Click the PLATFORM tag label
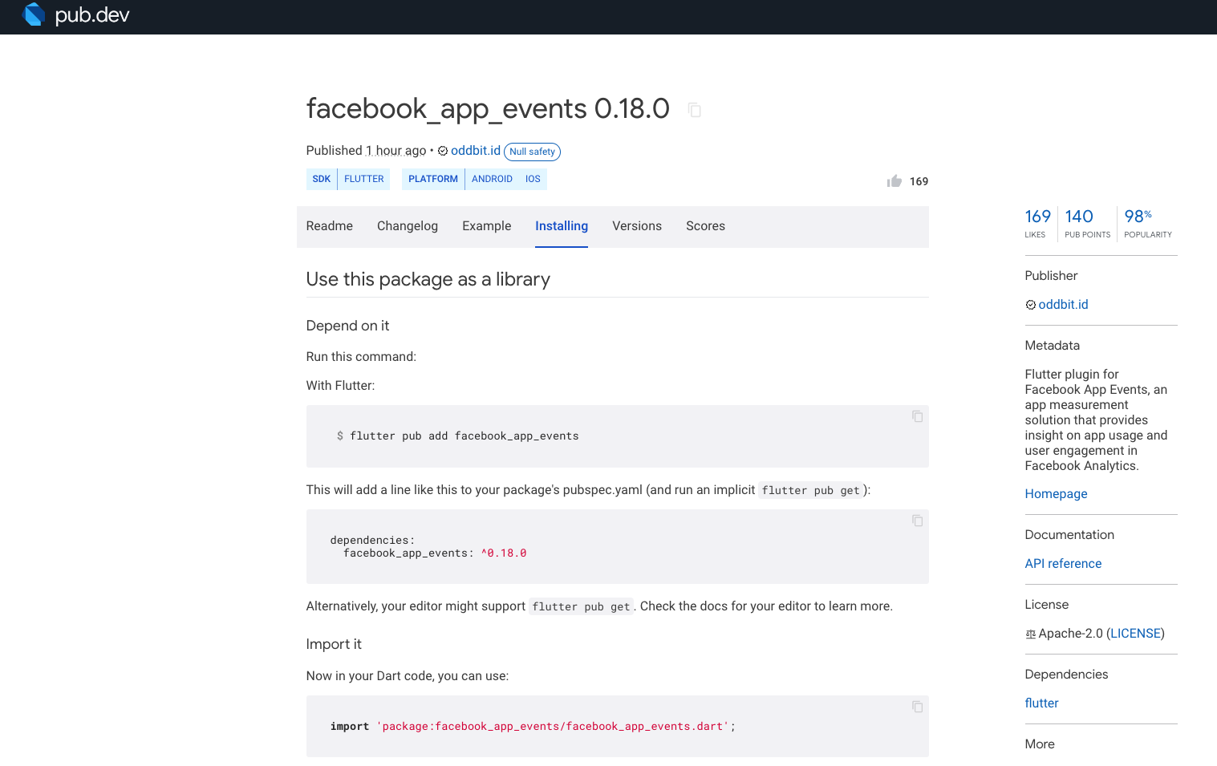Screen dimensions: 1217x766 433,179
